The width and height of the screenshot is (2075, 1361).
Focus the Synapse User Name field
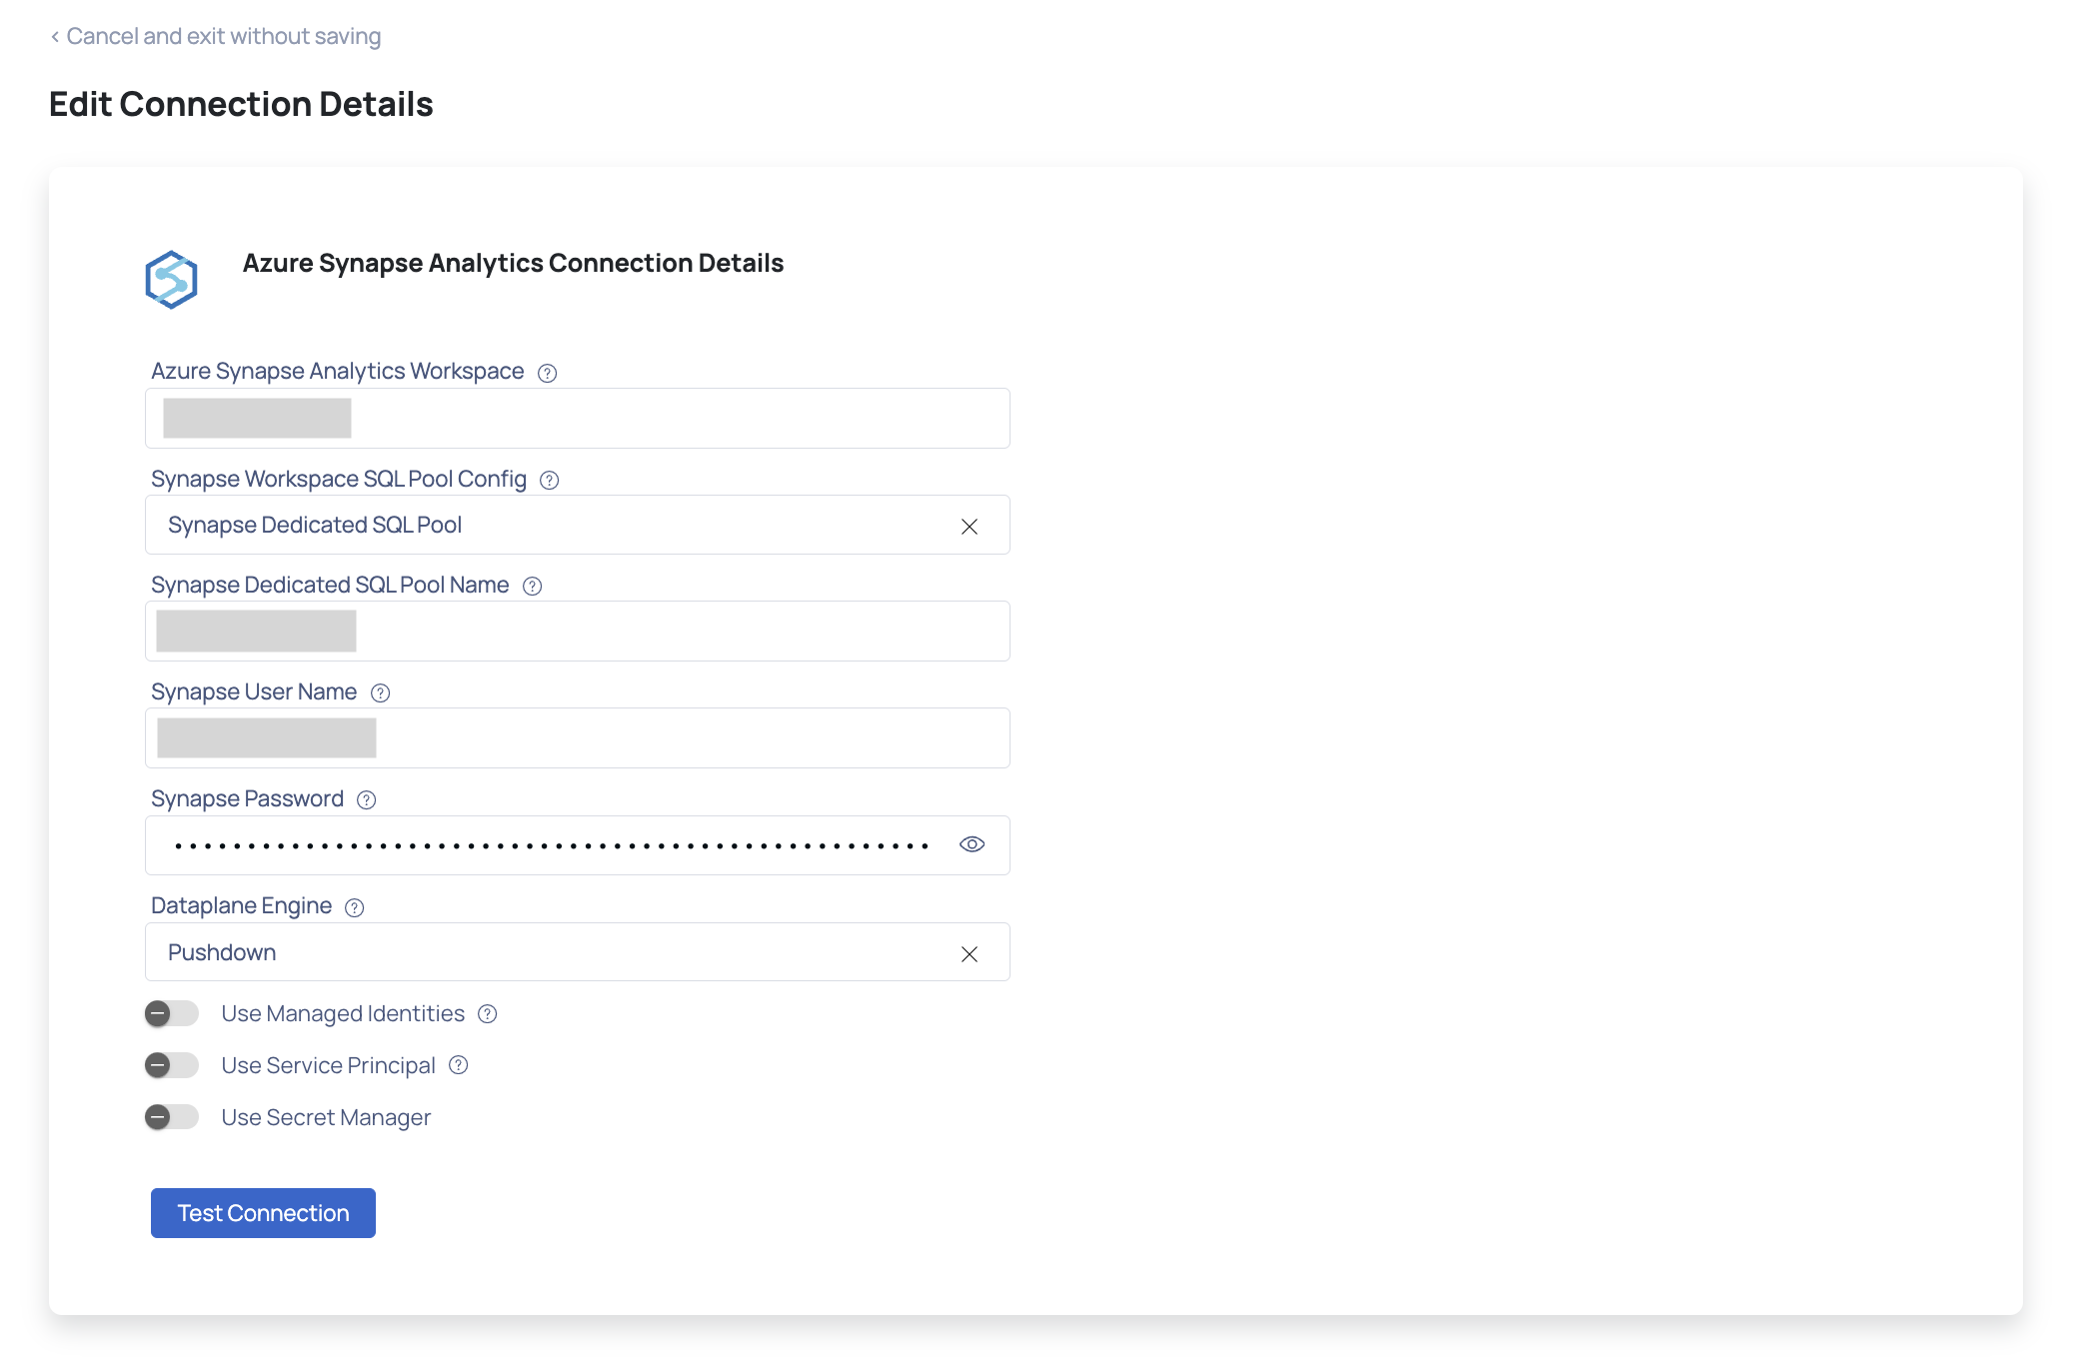(577, 737)
